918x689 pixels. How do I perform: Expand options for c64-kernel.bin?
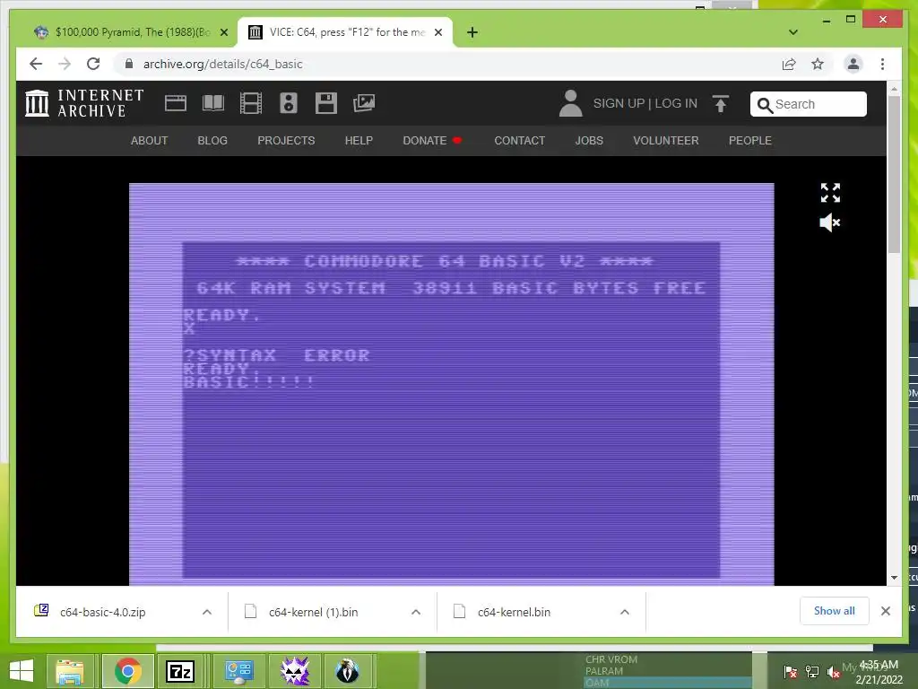625,612
